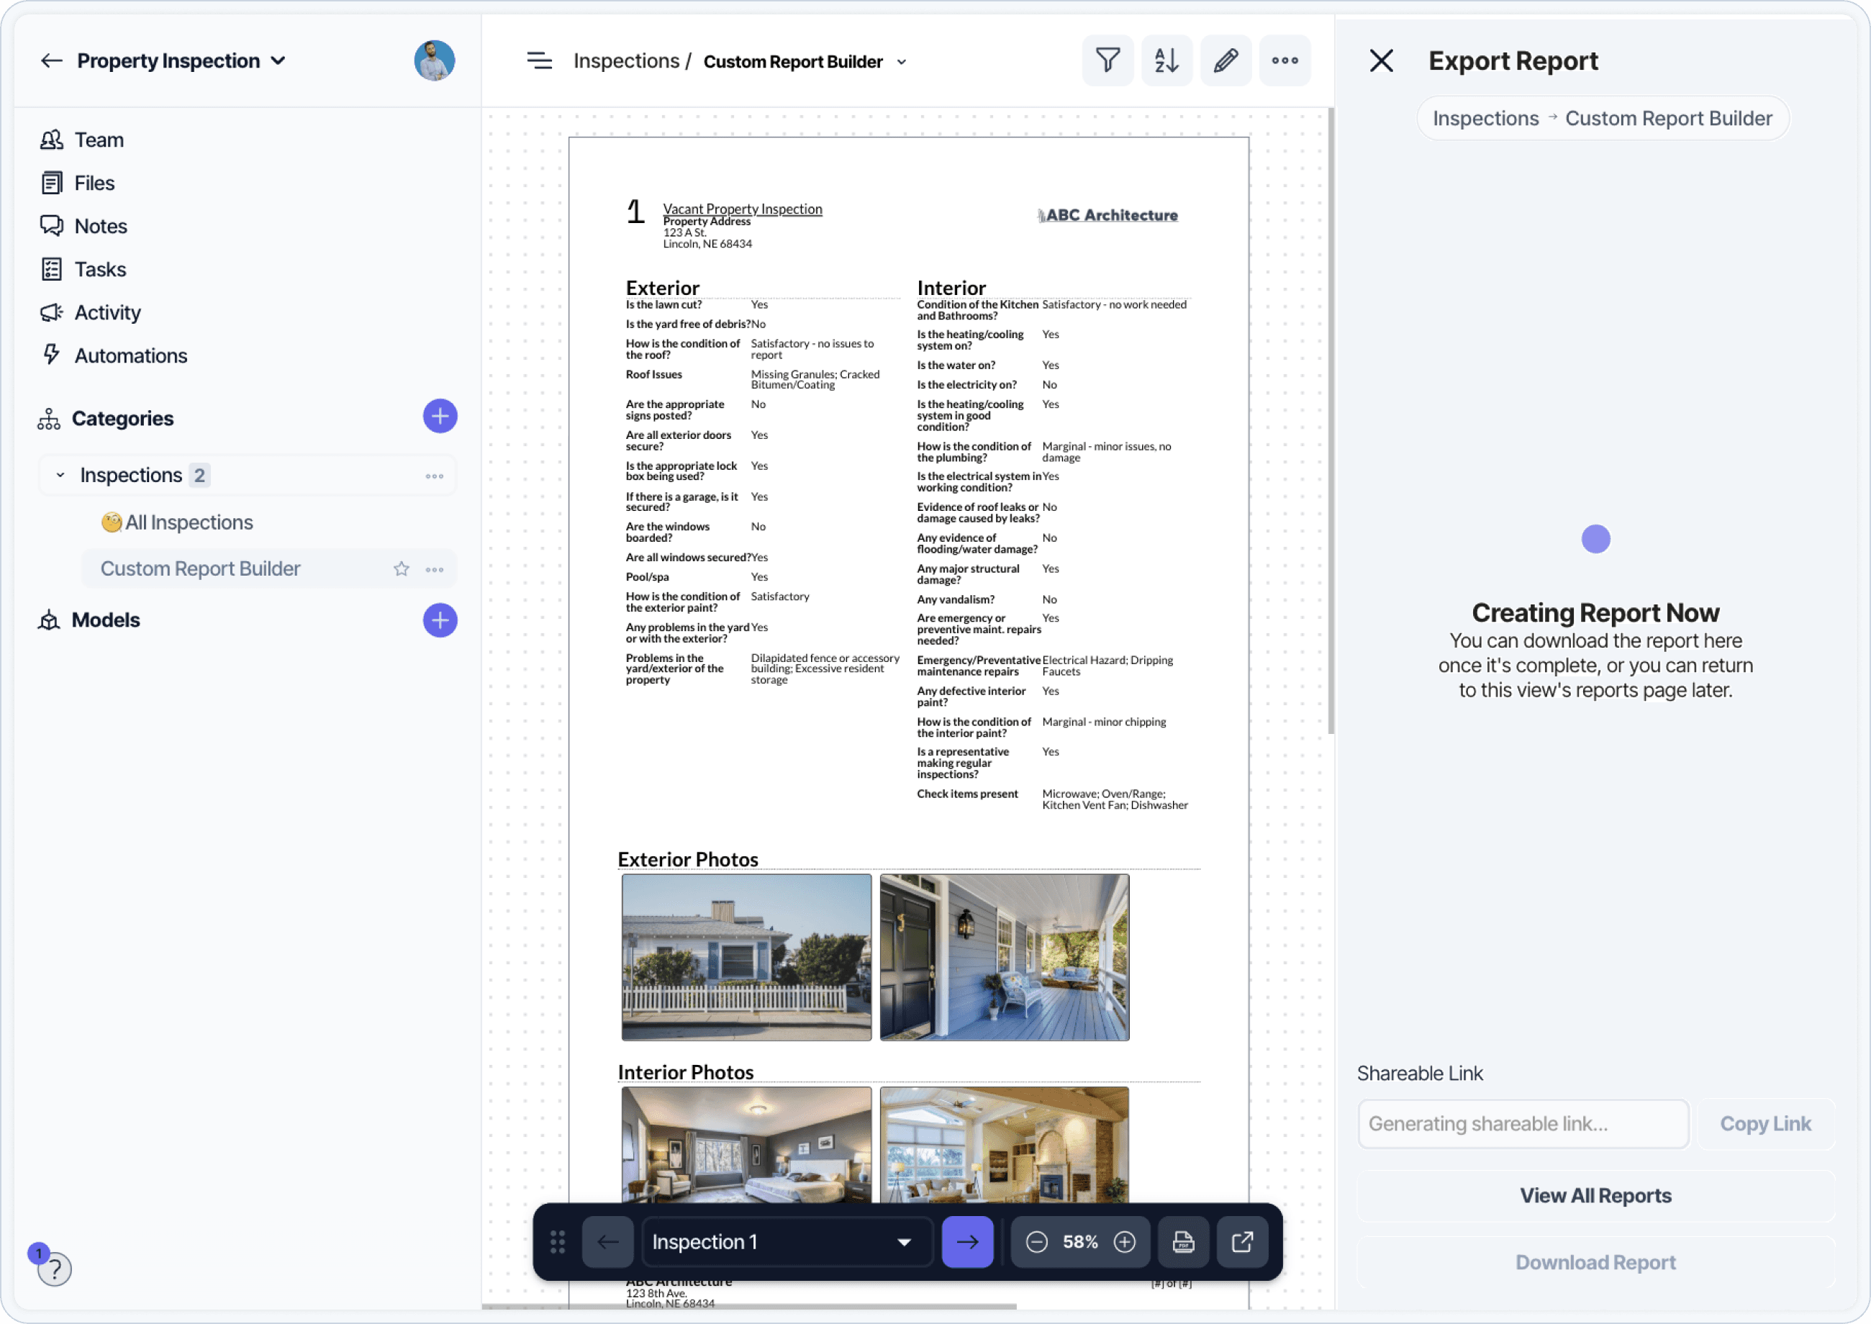Screen dimensions: 1871x1324
Task: Click the pencil edit icon
Action: (x=1226, y=60)
